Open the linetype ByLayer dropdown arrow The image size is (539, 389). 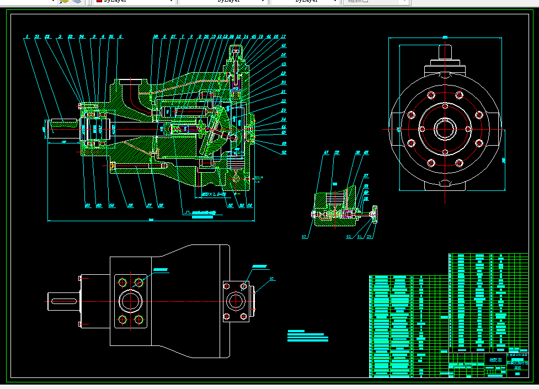(263, 1)
